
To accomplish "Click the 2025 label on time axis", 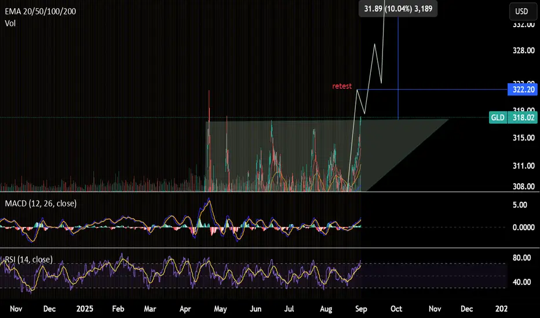I will click(x=85, y=309).
